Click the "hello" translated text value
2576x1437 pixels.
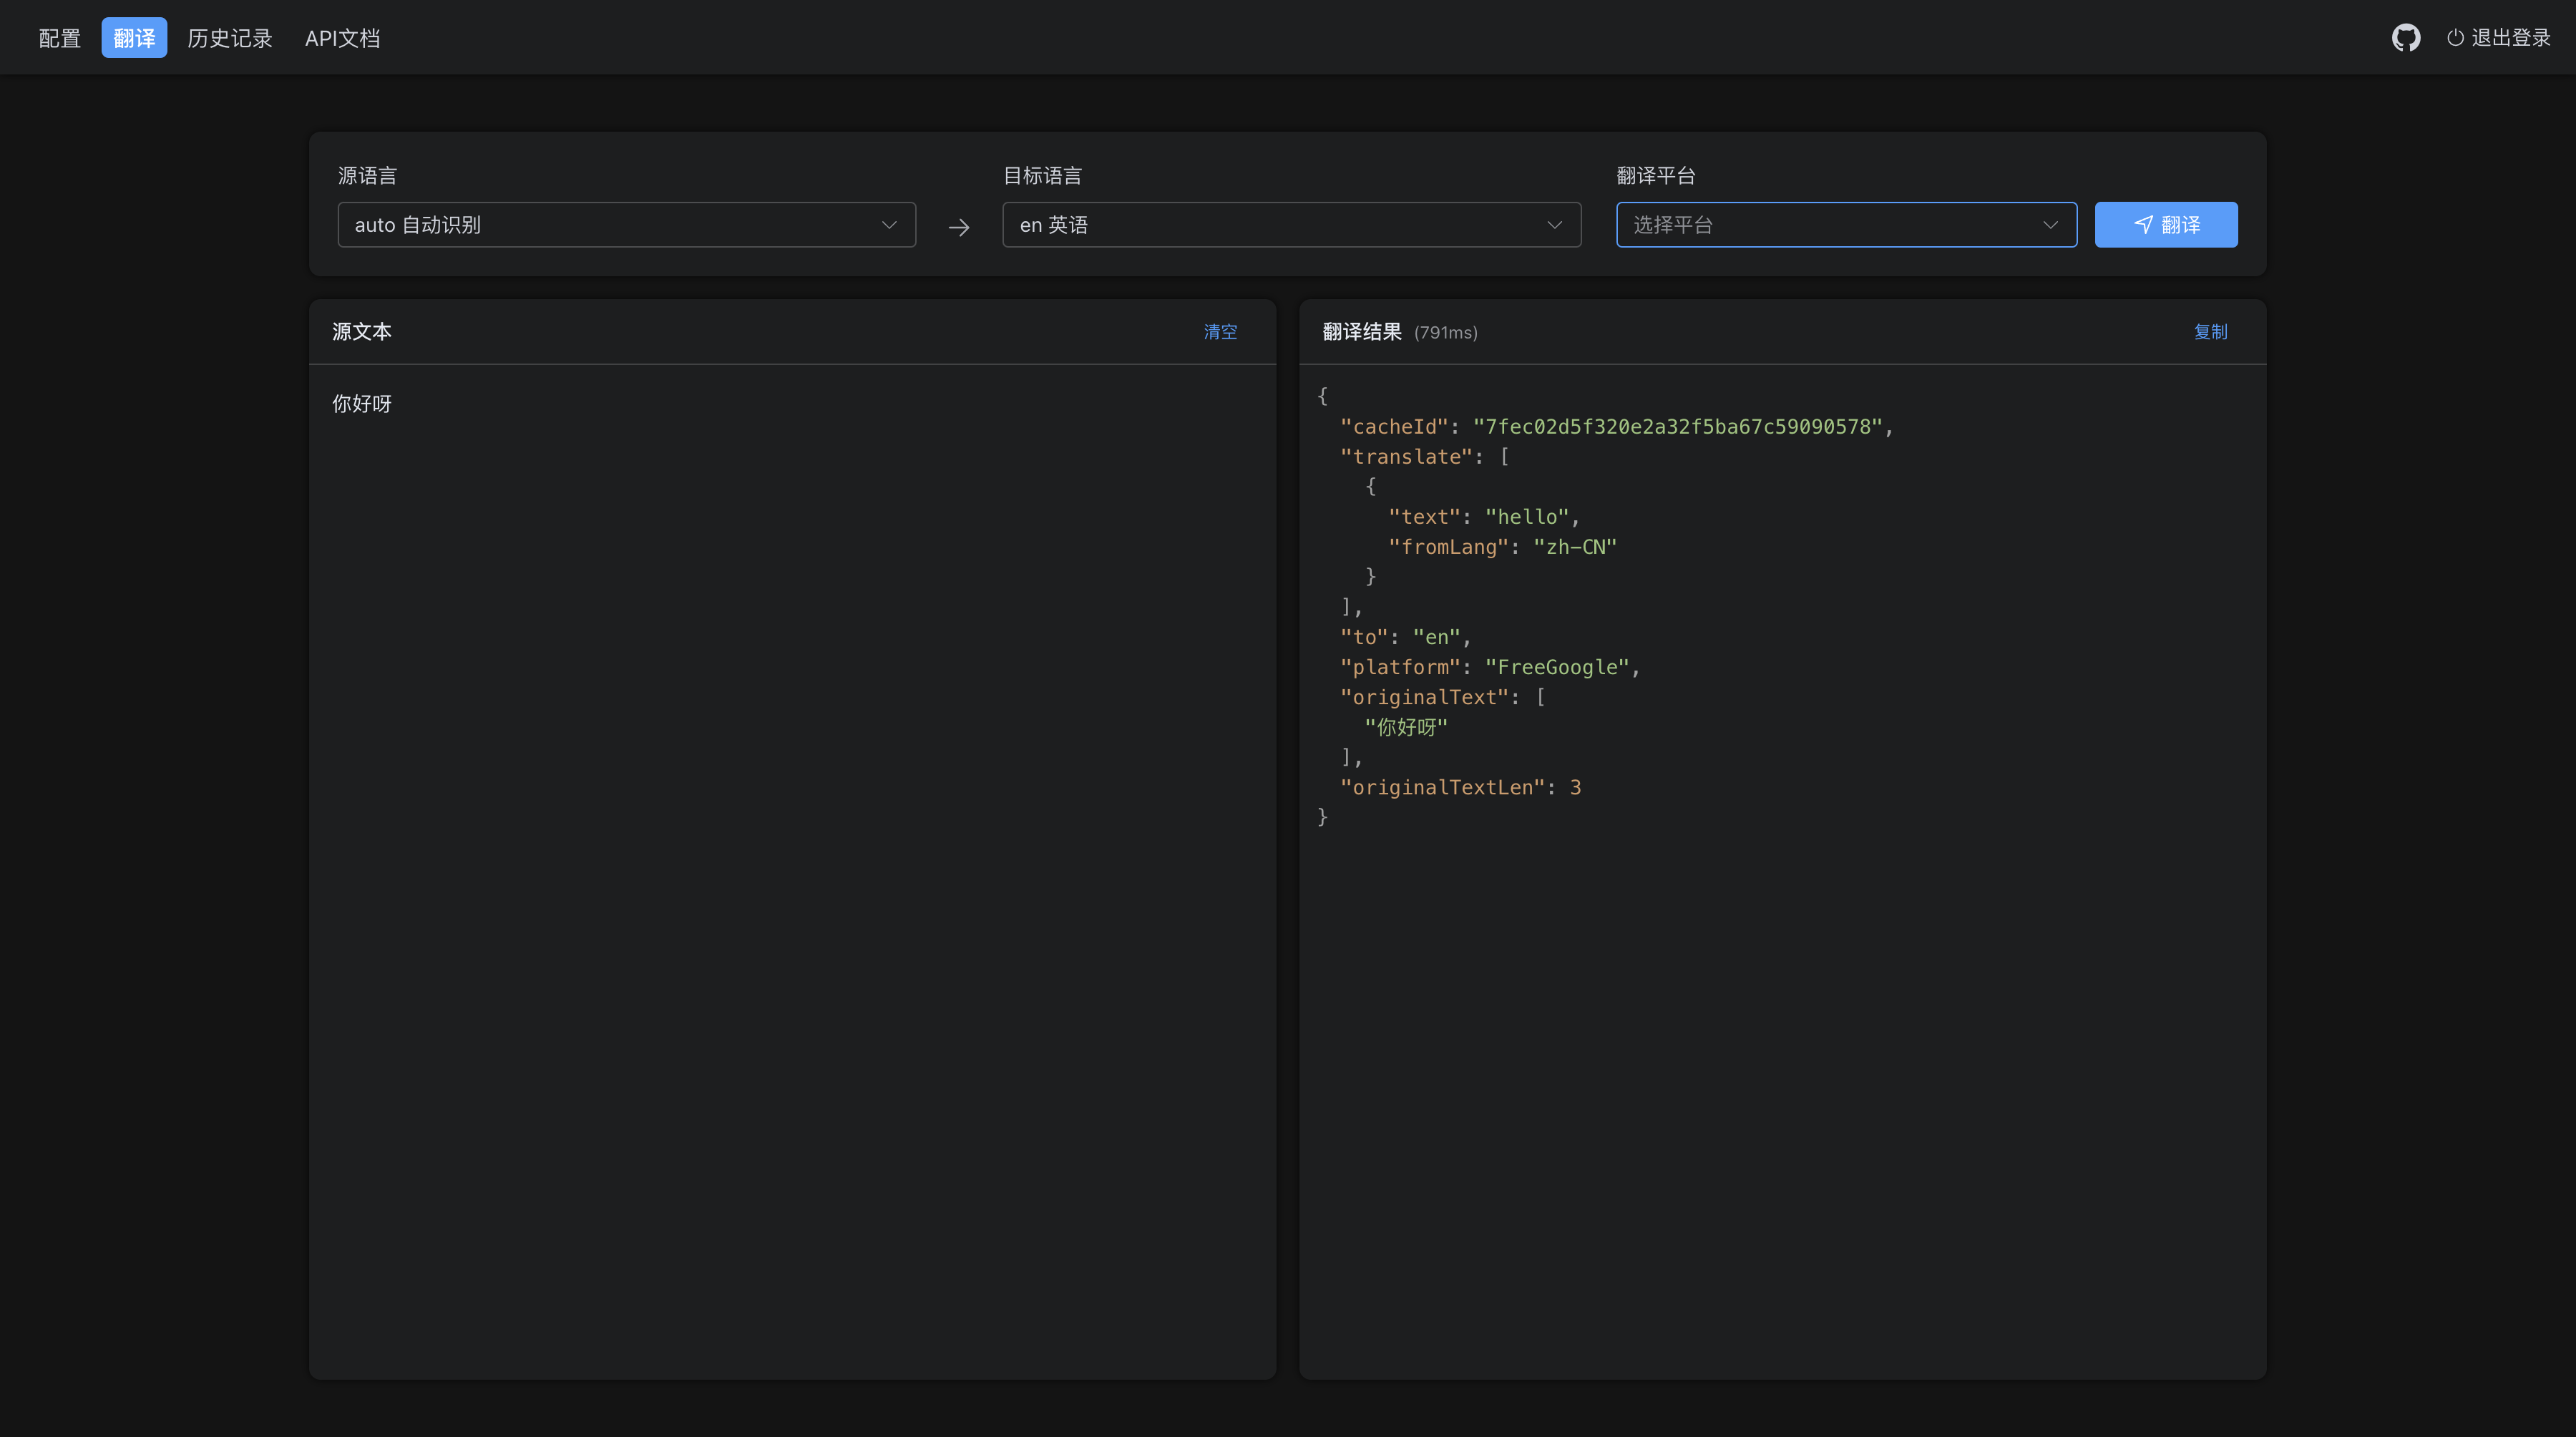point(1527,517)
